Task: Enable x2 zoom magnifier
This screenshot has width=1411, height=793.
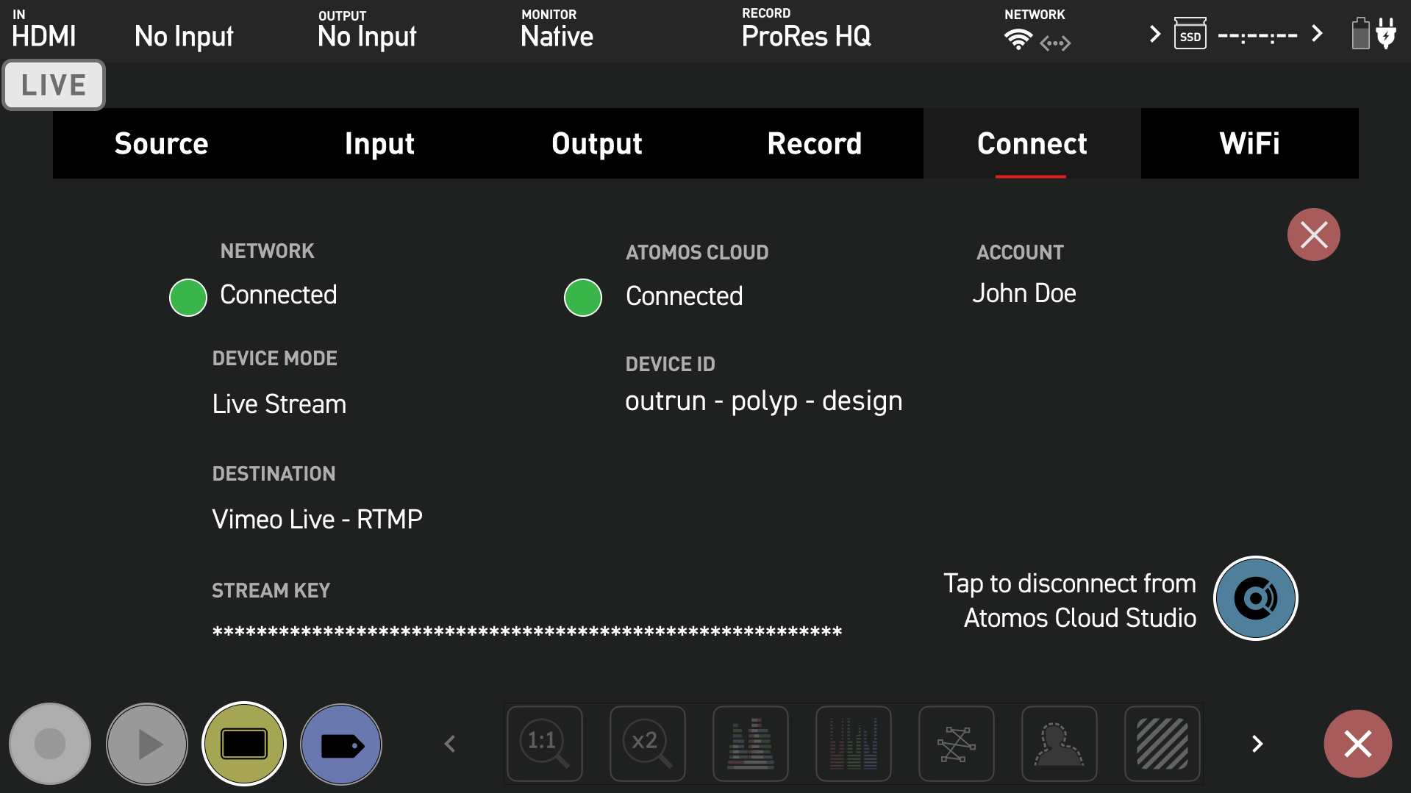Action: click(647, 744)
